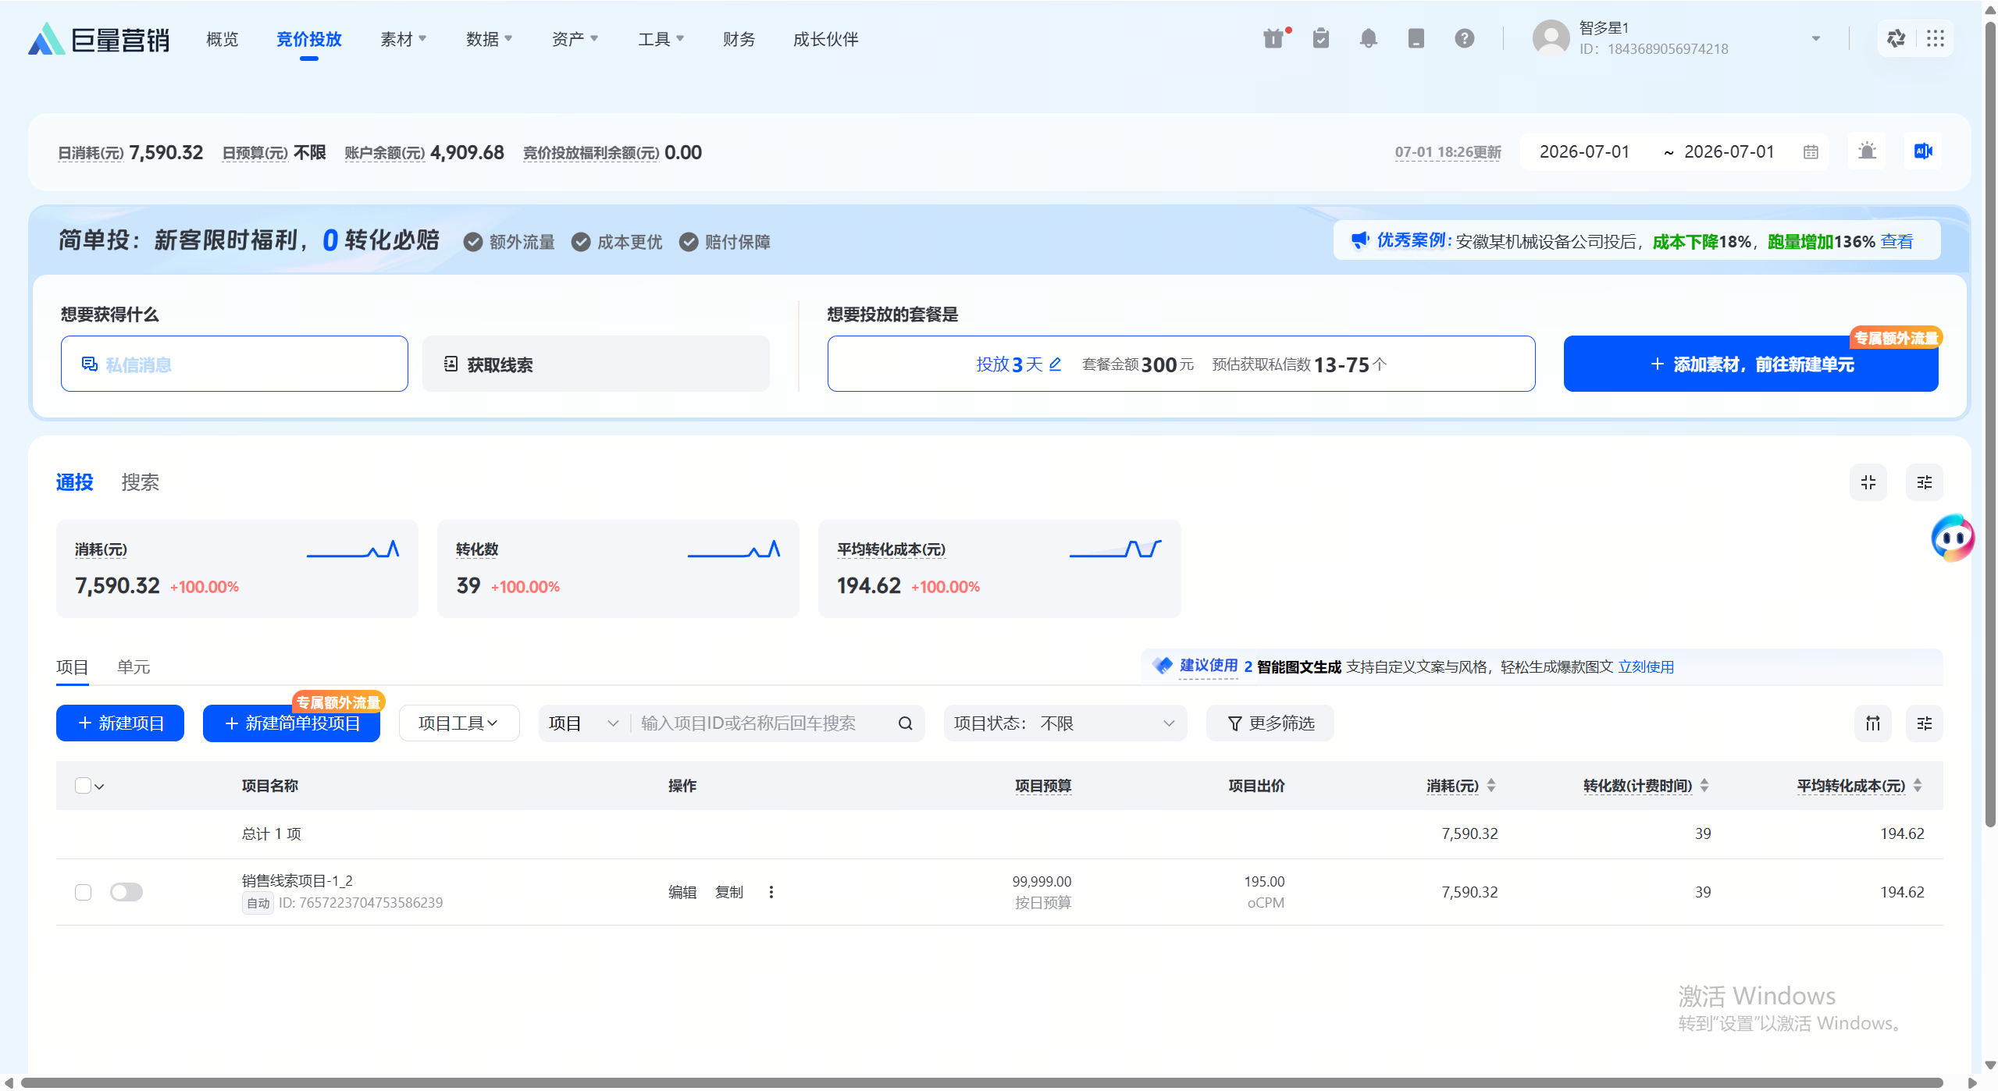Viewport: 1998px width, 1091px height.
Task: Toggle the select-all checkbox in table header
Action: 83,786
